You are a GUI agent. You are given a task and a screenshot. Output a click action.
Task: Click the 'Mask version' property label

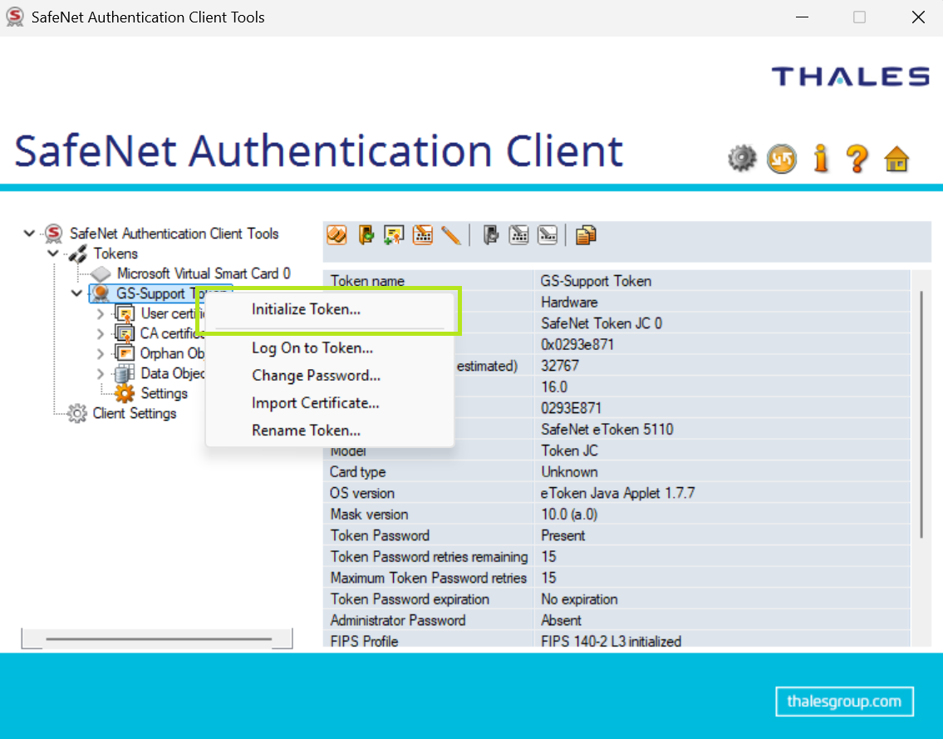[x=369, y=515]
